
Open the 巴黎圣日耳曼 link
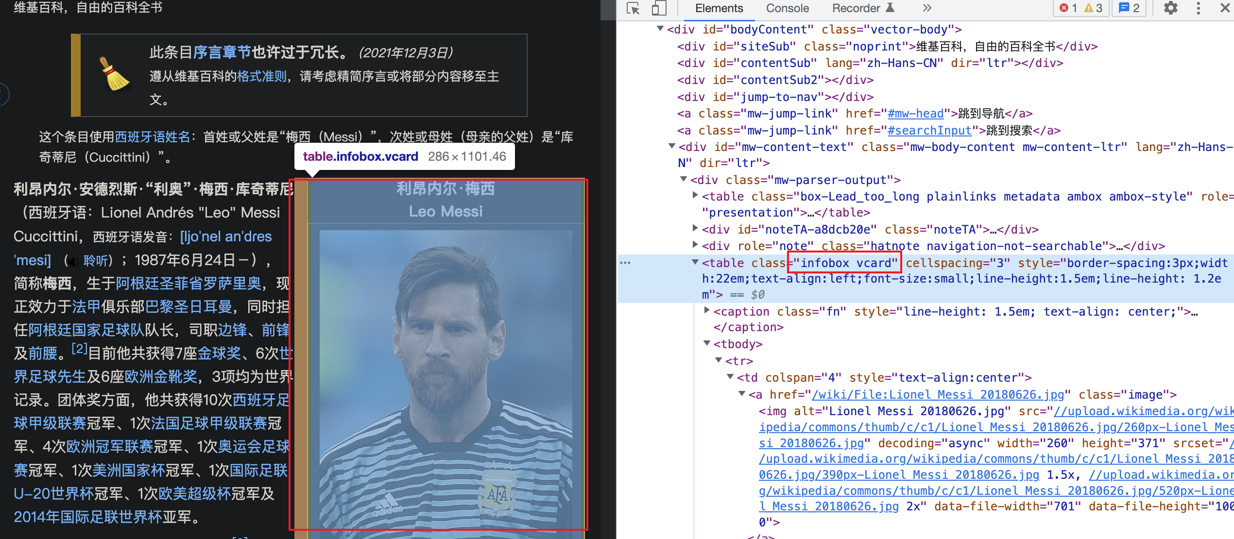coord(189,306)
